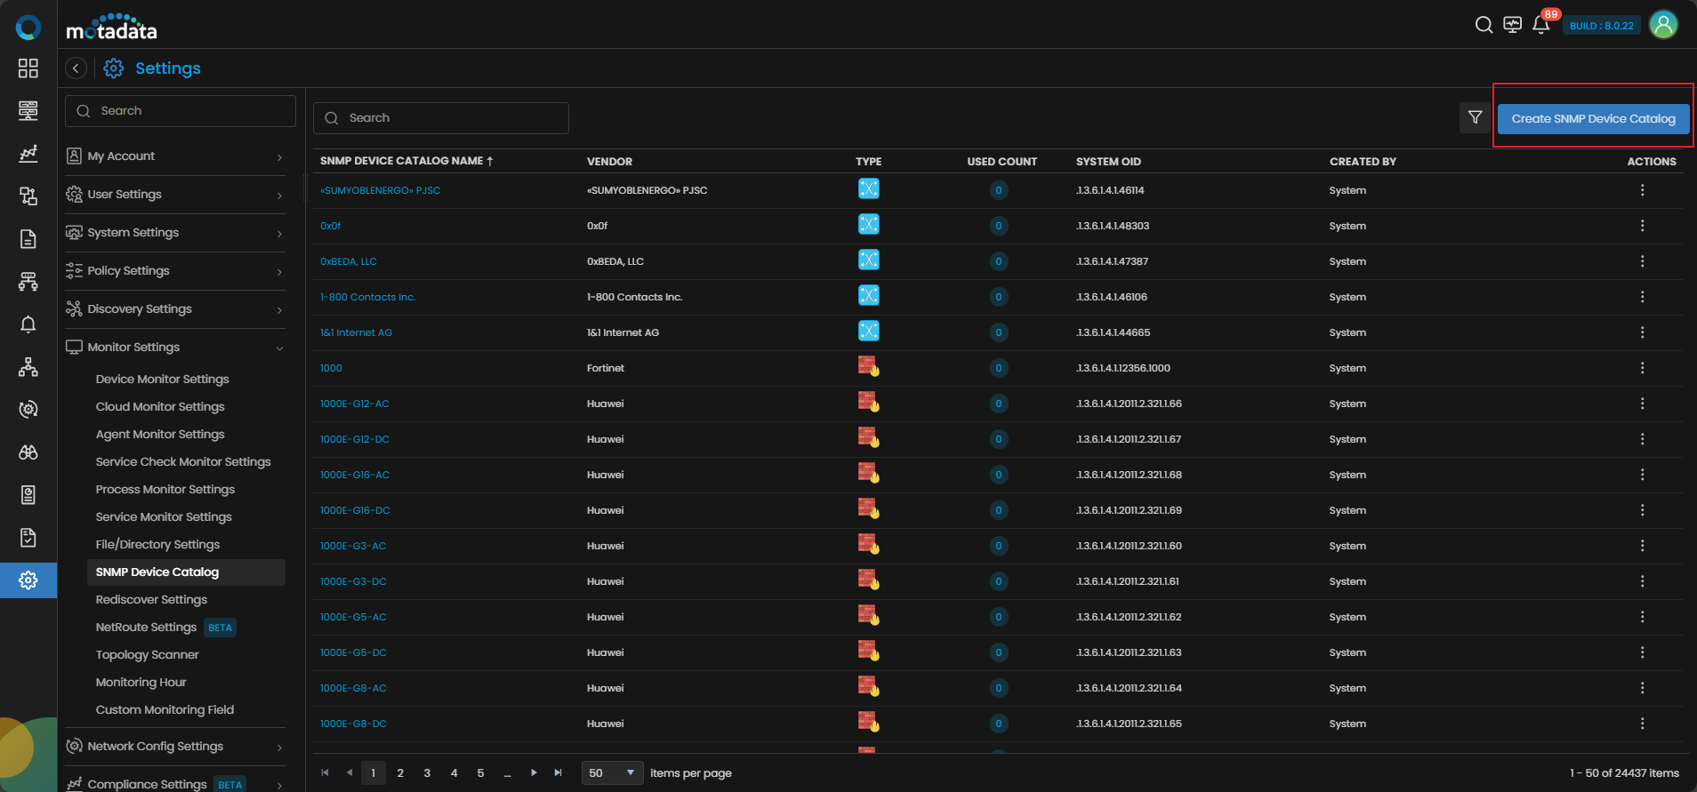Go to the next page arrow in pagination
Screen dimensions: 1697x792
(534, 772)
